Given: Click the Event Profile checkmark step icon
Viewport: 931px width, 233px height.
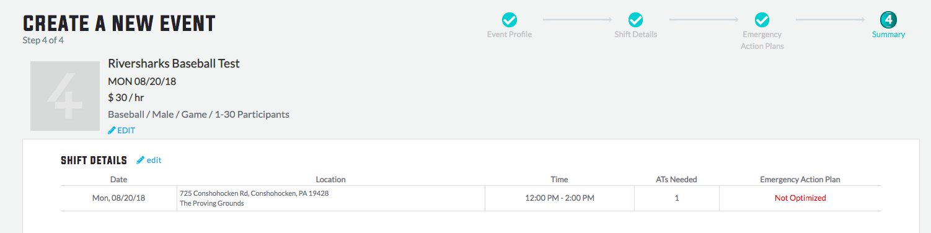Looking at the screenshot, I should tap(510, 20).
